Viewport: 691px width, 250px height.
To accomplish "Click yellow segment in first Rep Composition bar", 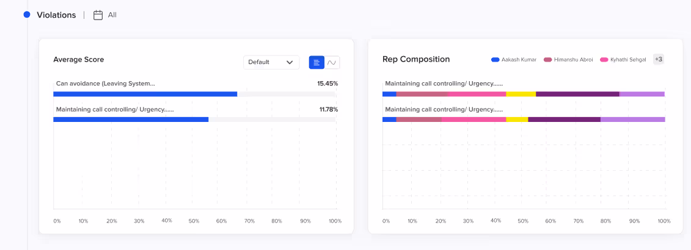I will coord(521,94).
